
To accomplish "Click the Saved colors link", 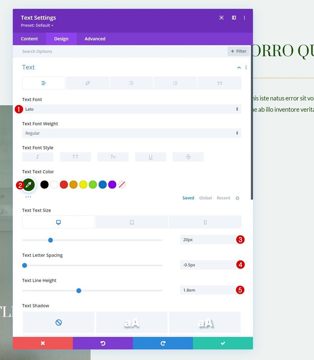I will [188, 197].
